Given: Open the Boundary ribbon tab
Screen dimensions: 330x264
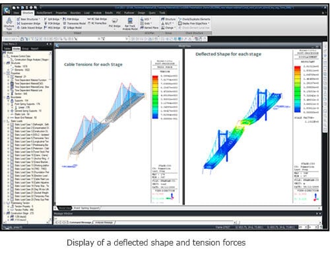Looking at the screenshot, I should point(75,13).
